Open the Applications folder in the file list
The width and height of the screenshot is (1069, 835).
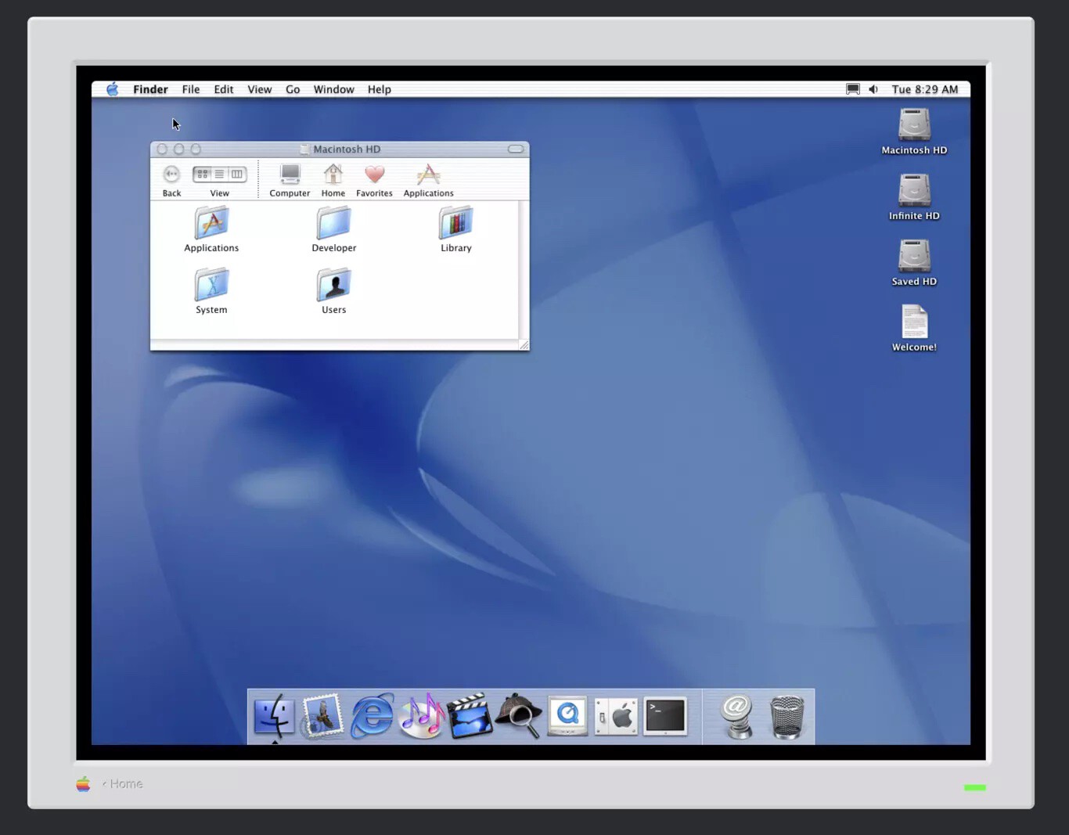pyautogui.click(x=211, y=225)
